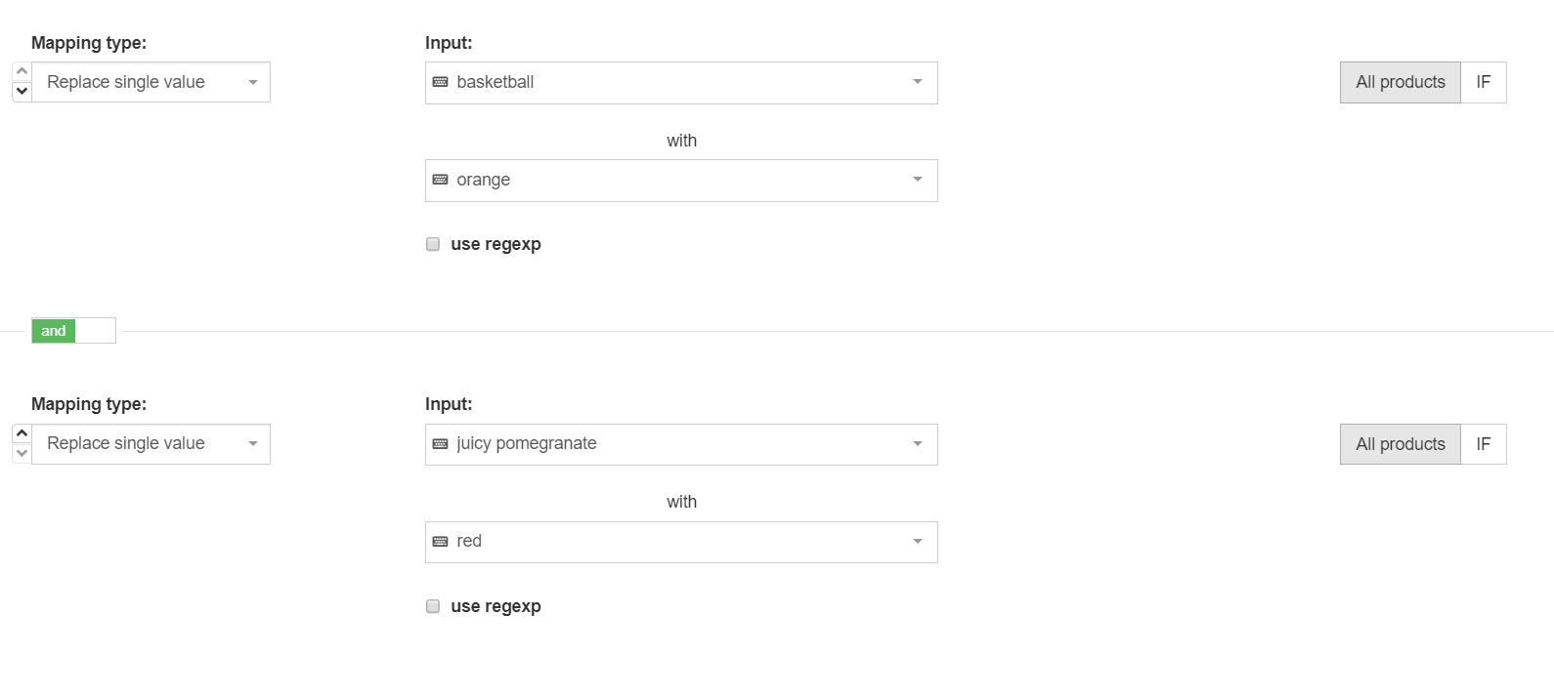
Task: Toggle the green and/or switch
Action: click(73, 331)
